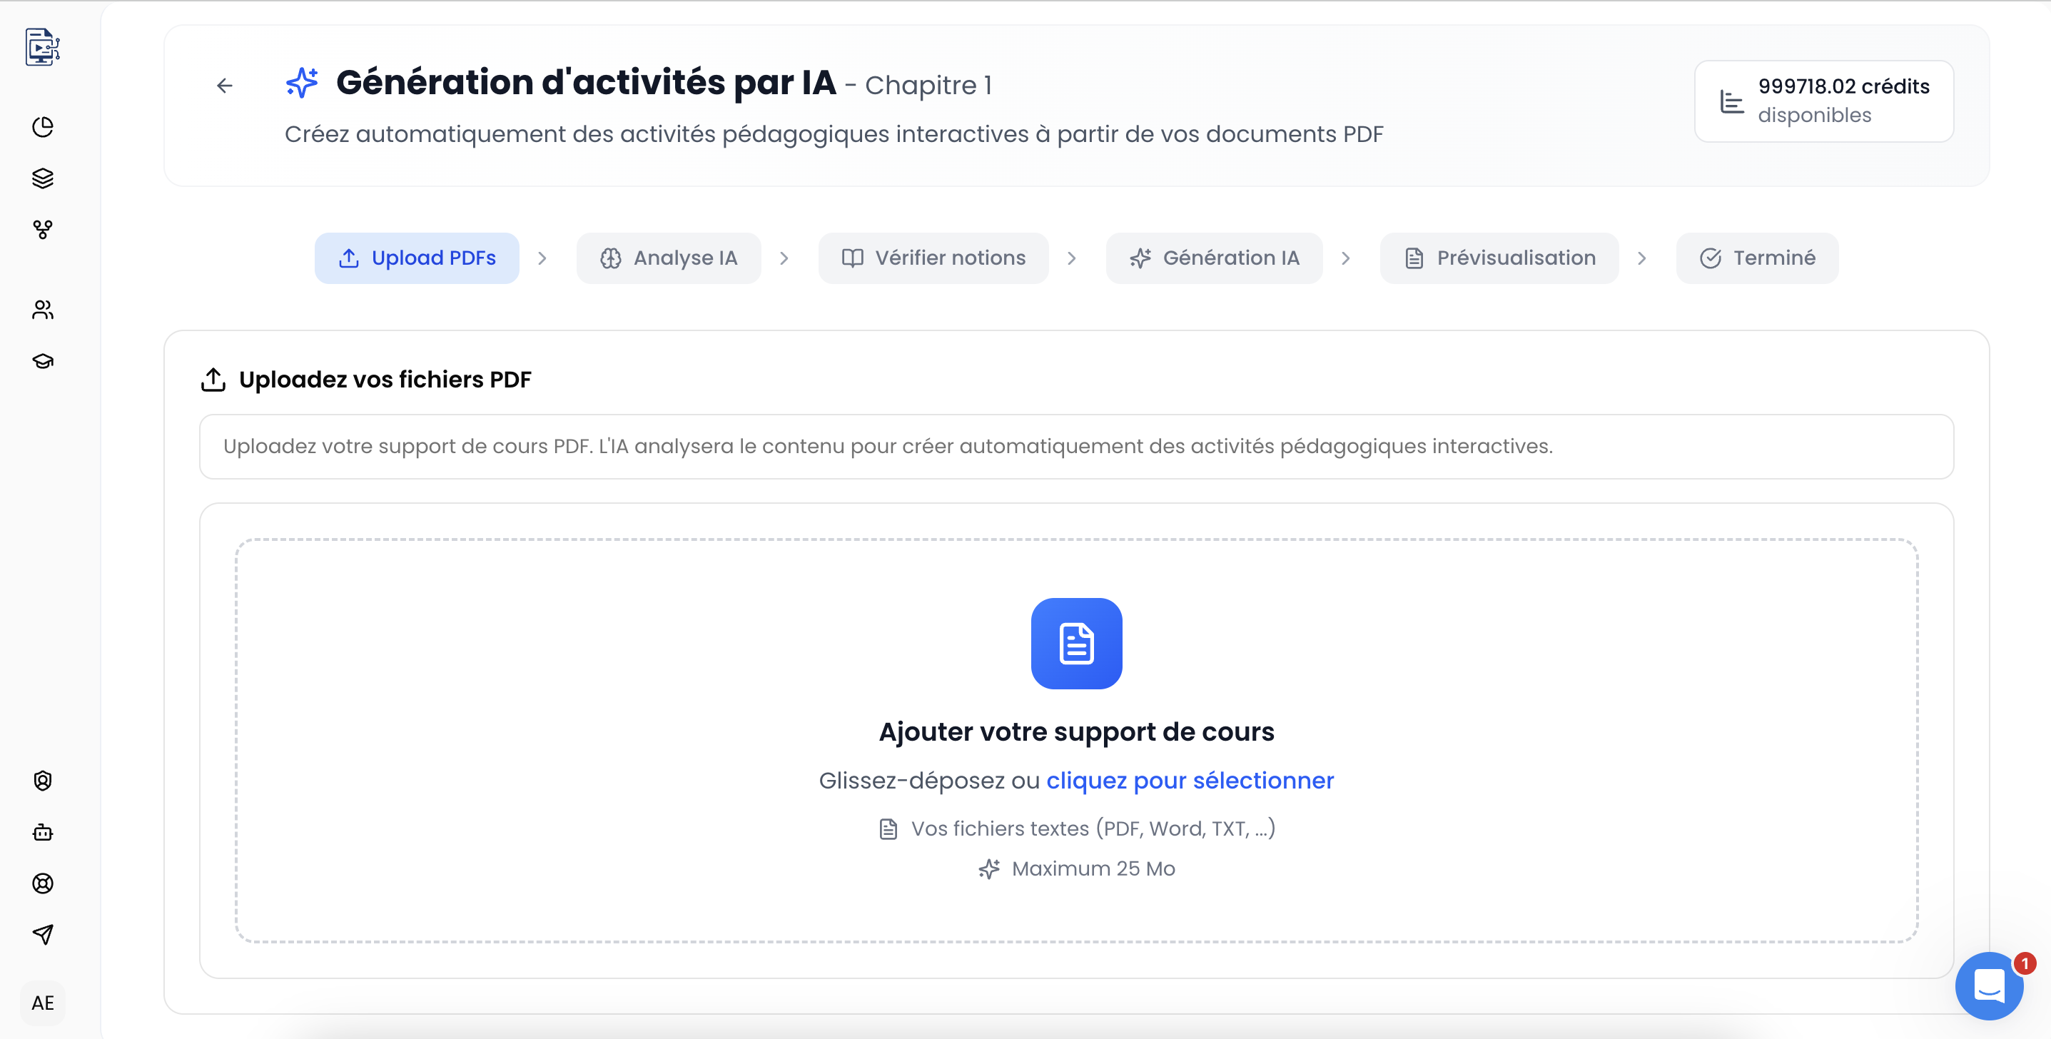This screenshot has width=2051, height=1039.
Task: Select the Analyse IA step
Action: pyautogui.click(x=668, y=258)
